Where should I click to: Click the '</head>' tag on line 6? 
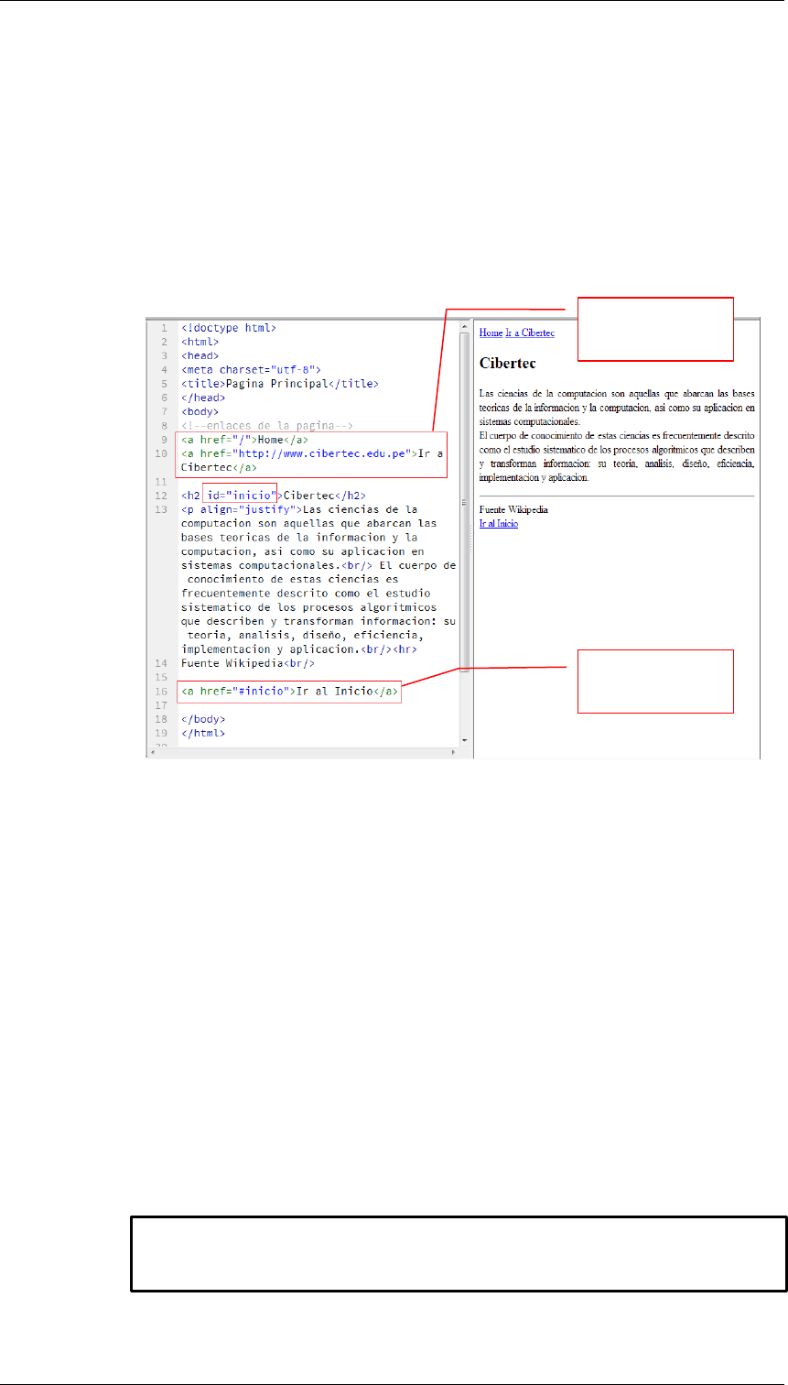pyautogui.click(x=203, y=398)
